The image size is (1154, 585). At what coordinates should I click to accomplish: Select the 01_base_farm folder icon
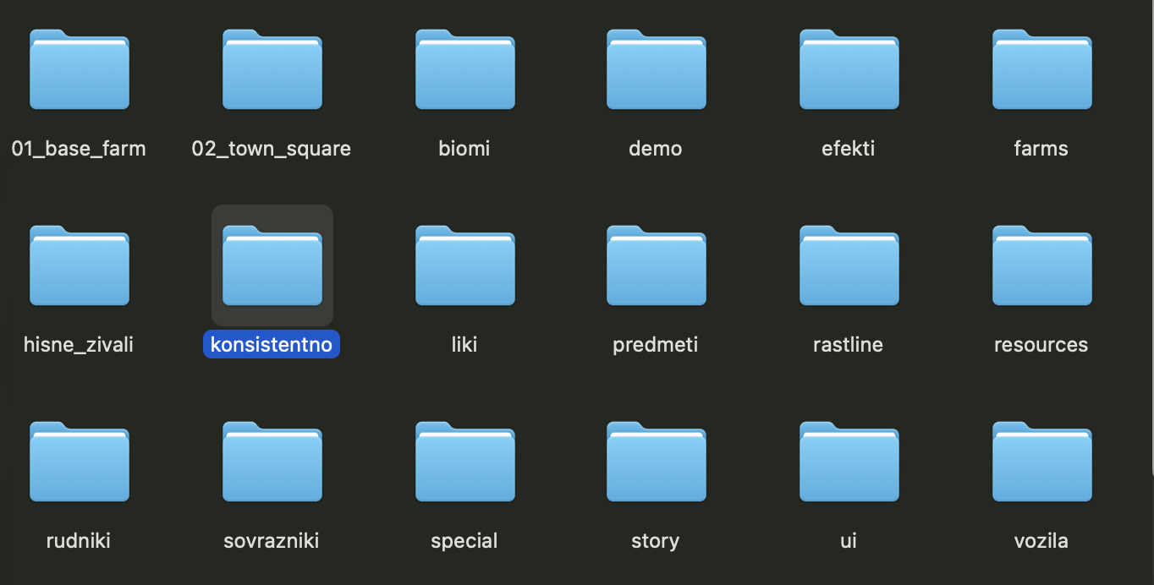(x=79, y=70)
